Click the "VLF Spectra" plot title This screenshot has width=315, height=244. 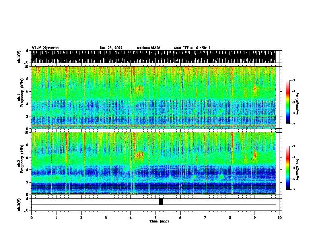point(45,47)
